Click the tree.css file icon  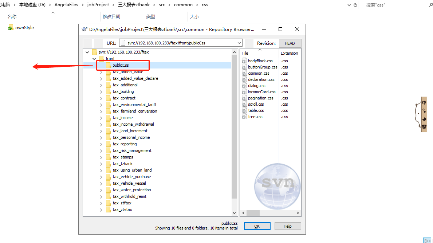[244, 117]
